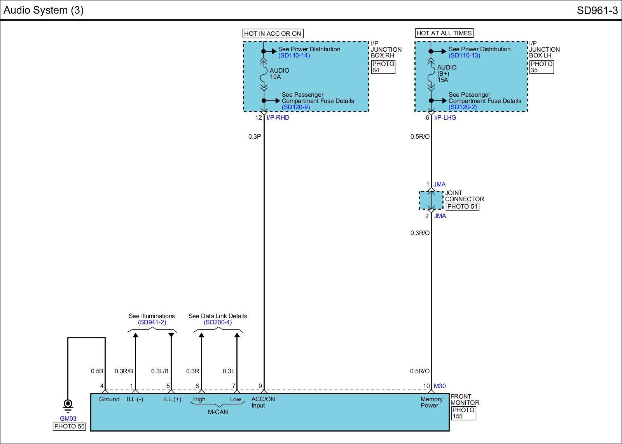This screenshot has width=622, height=444.
Task: Select the I/P-RHD connector label
Action: [x=278, y=118]
